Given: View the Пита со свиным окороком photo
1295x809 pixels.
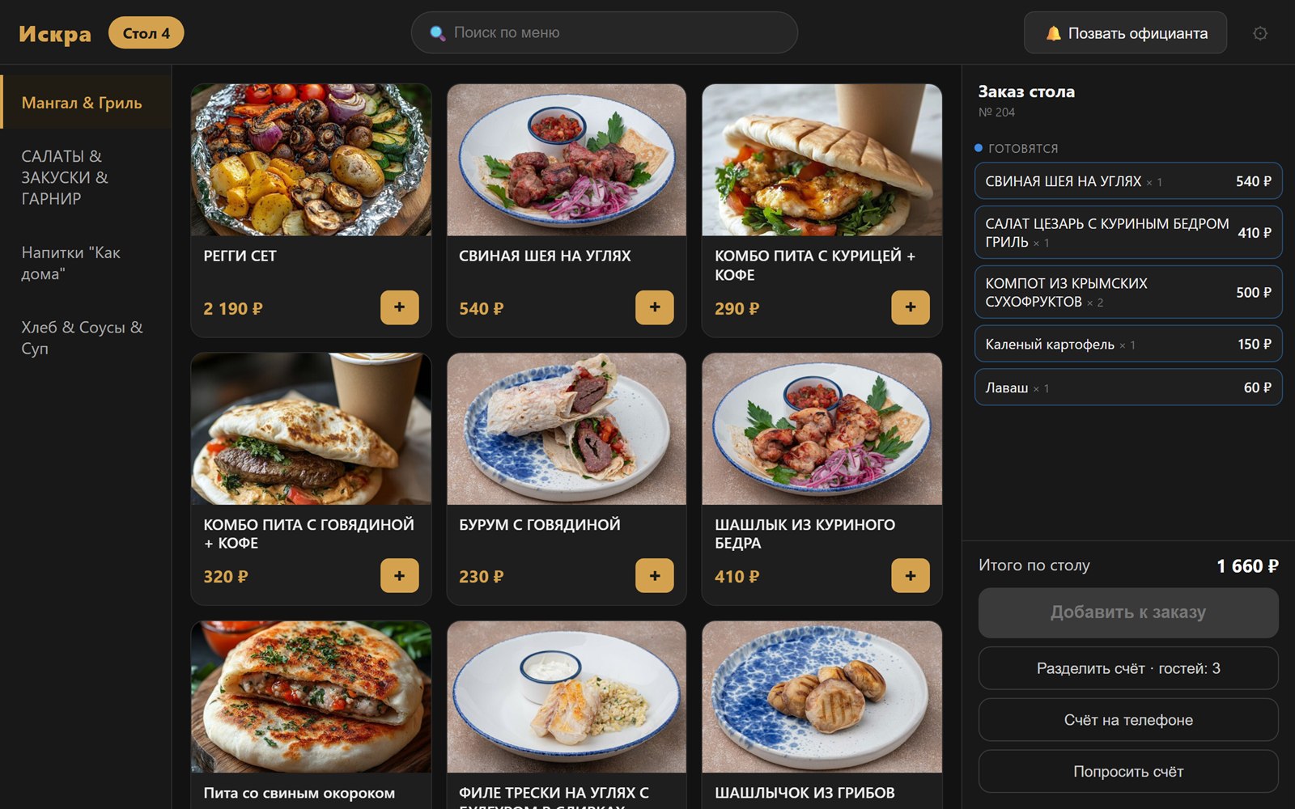Looking at the screenshot, I should [x=311, y=697].
